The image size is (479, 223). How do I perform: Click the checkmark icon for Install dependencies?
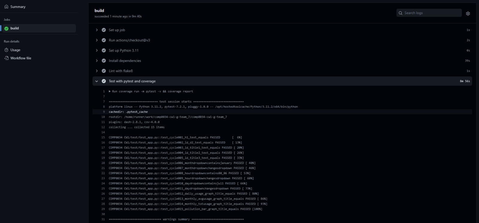(104, 61)
